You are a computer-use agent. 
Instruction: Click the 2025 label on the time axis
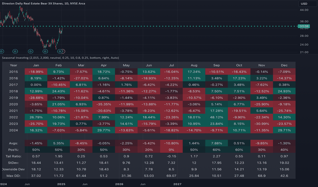(61, 184)
